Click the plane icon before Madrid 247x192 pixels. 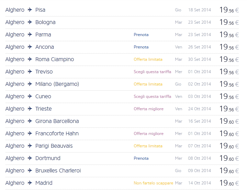coord(30,183)
